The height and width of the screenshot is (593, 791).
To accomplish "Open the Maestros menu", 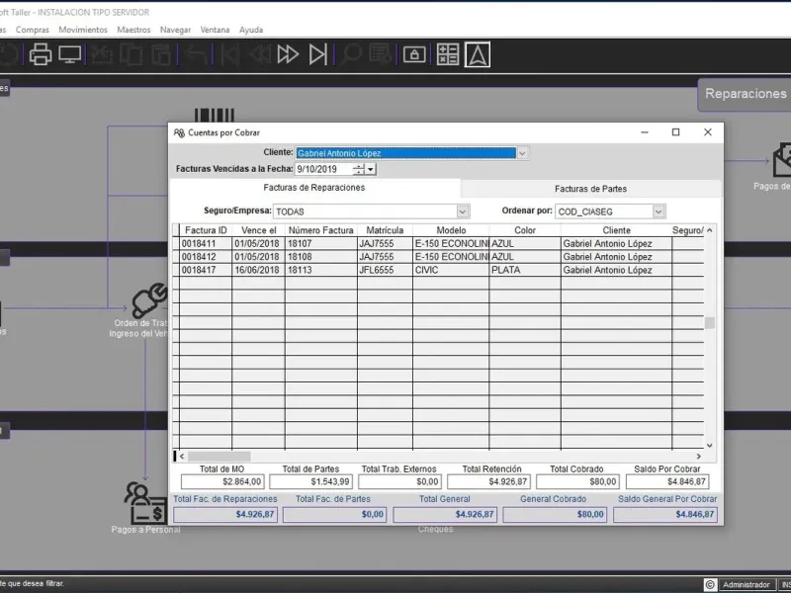I will 133,30.
